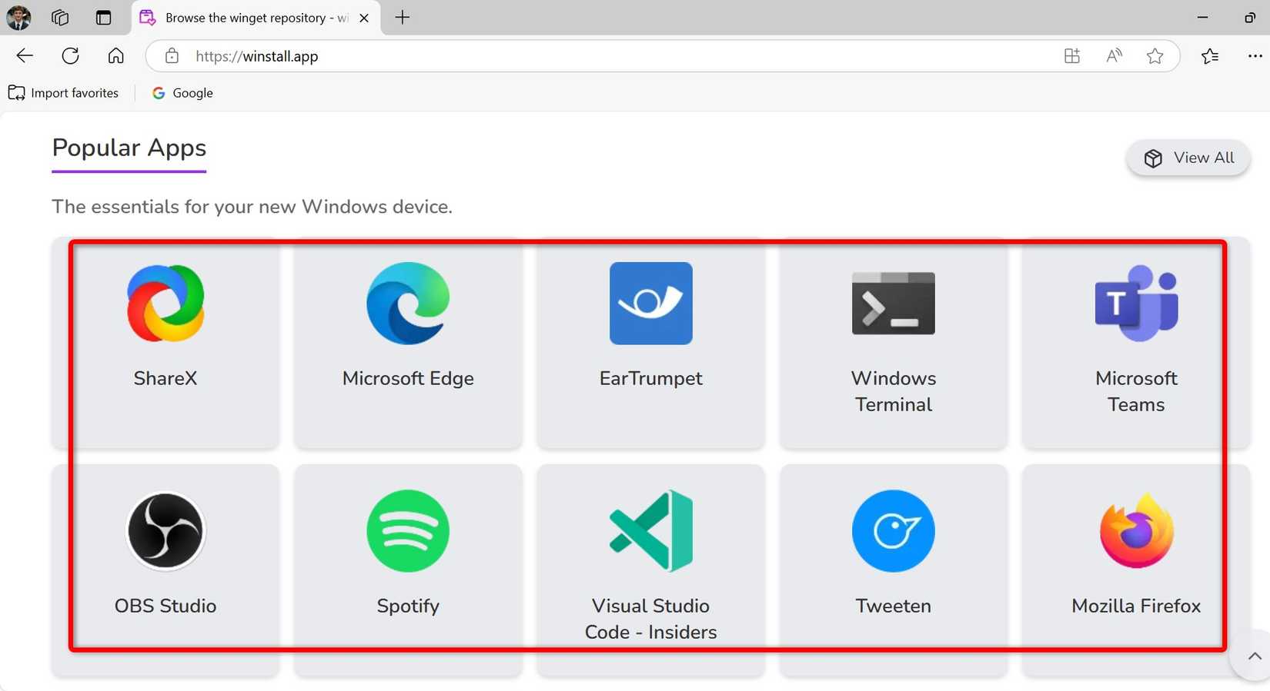Click the Windows Terminal label text
This screenshot has width=1270, height=691.
894,391
